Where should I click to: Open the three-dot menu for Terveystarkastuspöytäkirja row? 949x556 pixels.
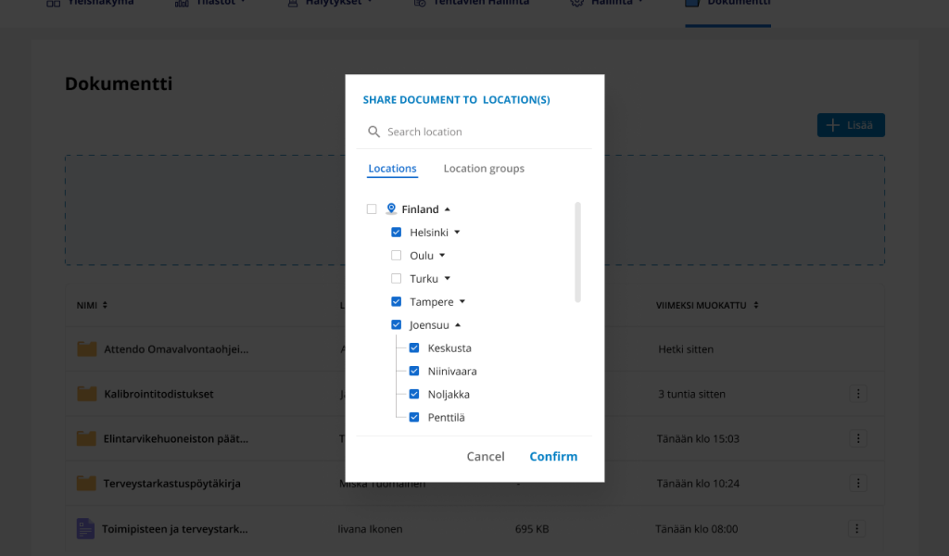tap(857, 483)
